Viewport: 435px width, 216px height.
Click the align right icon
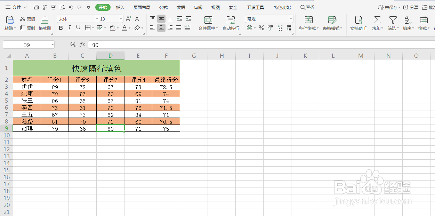point(170,28)
